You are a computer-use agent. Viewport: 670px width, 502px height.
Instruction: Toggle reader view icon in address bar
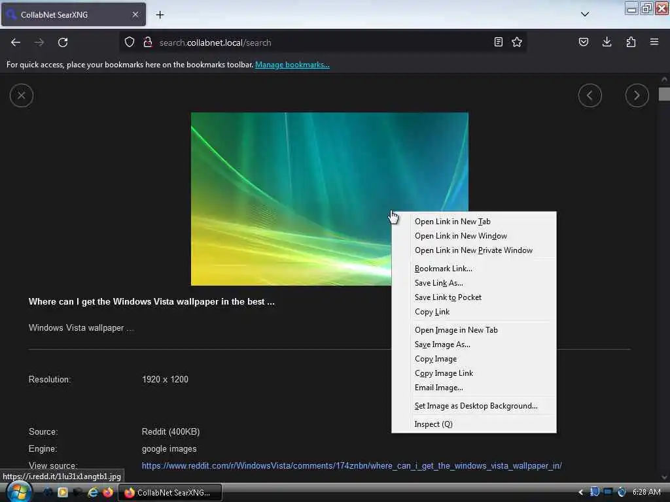pyautogui.click(x=498, y=42)
